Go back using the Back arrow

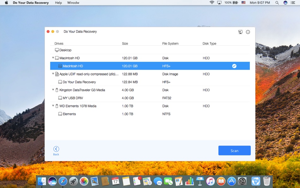tap(56, 149)
